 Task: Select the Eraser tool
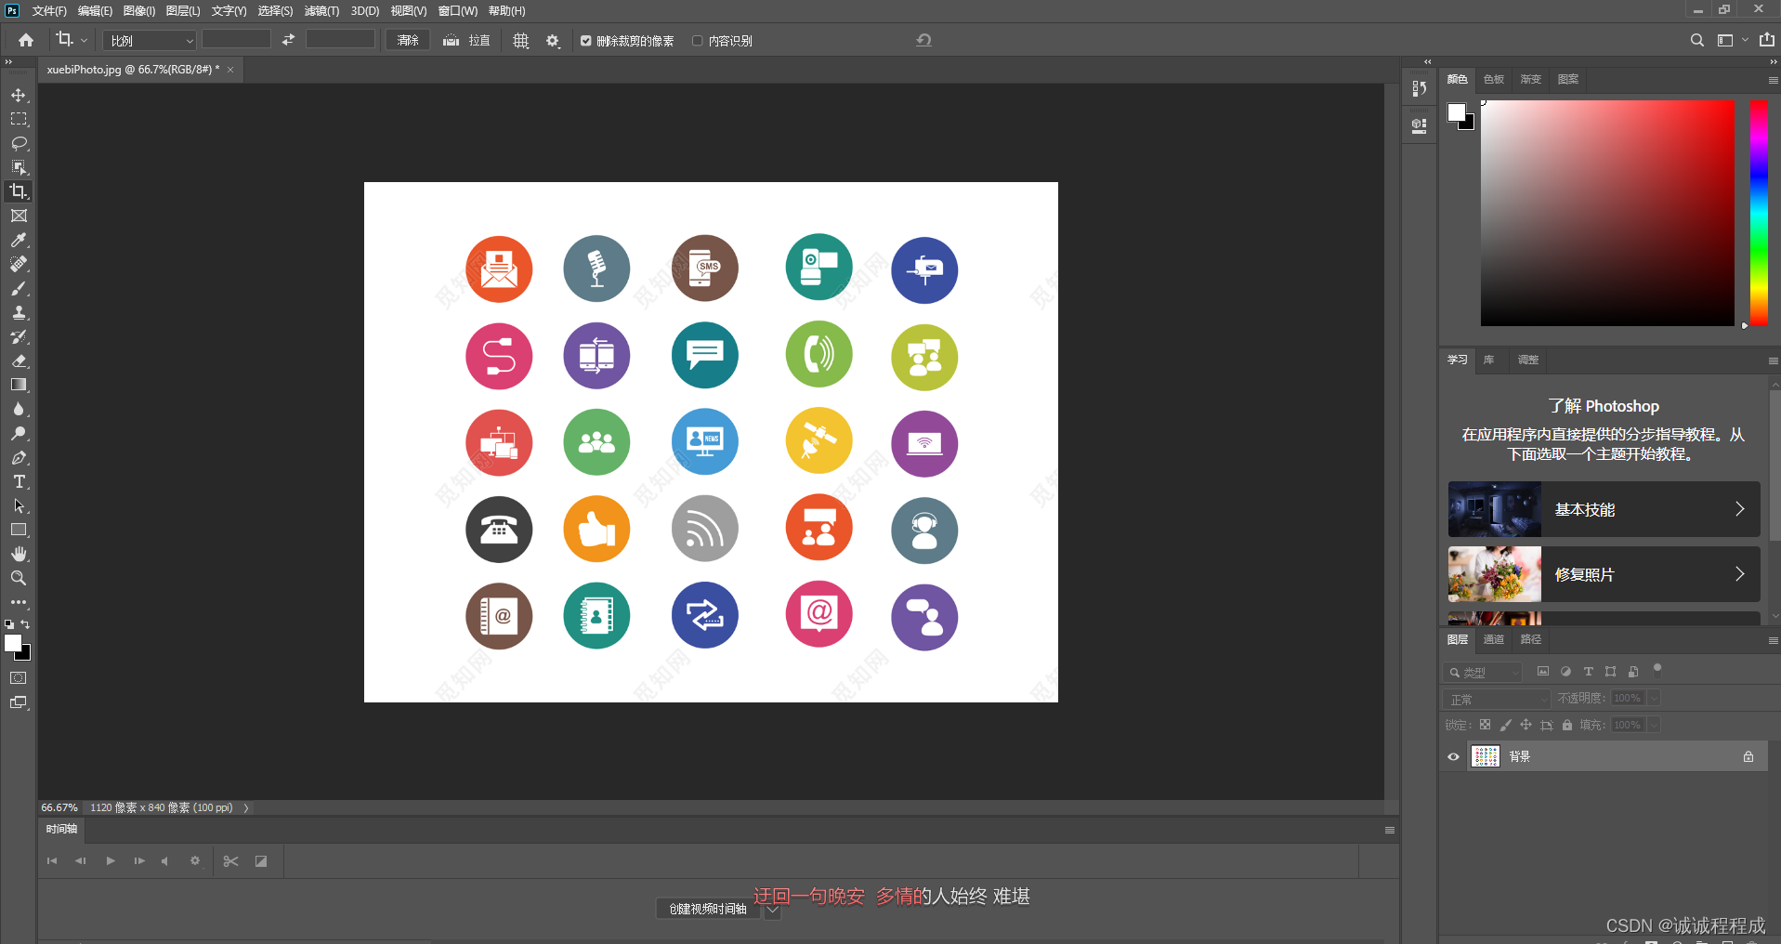(x=19, y=361)
